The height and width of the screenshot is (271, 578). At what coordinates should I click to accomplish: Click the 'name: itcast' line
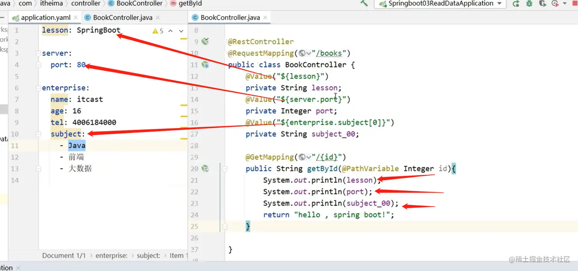(77, 99)
